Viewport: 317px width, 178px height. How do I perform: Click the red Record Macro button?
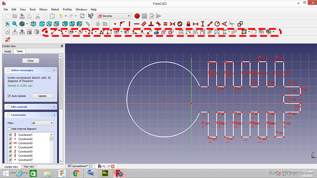137,16
